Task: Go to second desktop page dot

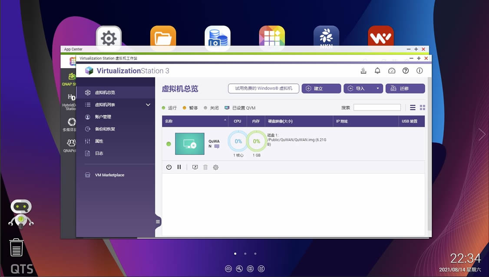Action: [245, 254]
